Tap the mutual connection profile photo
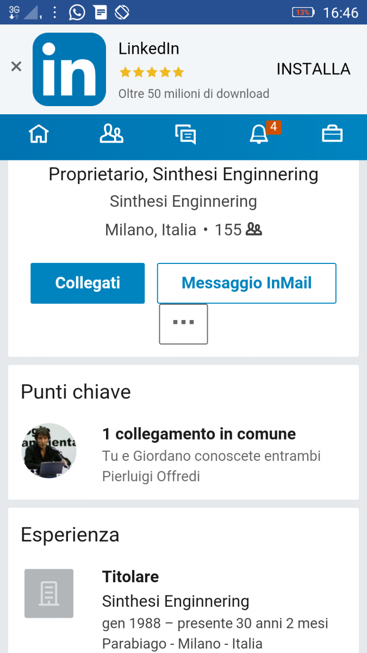This screenshot has height=653, width=367. coord(49,451)
